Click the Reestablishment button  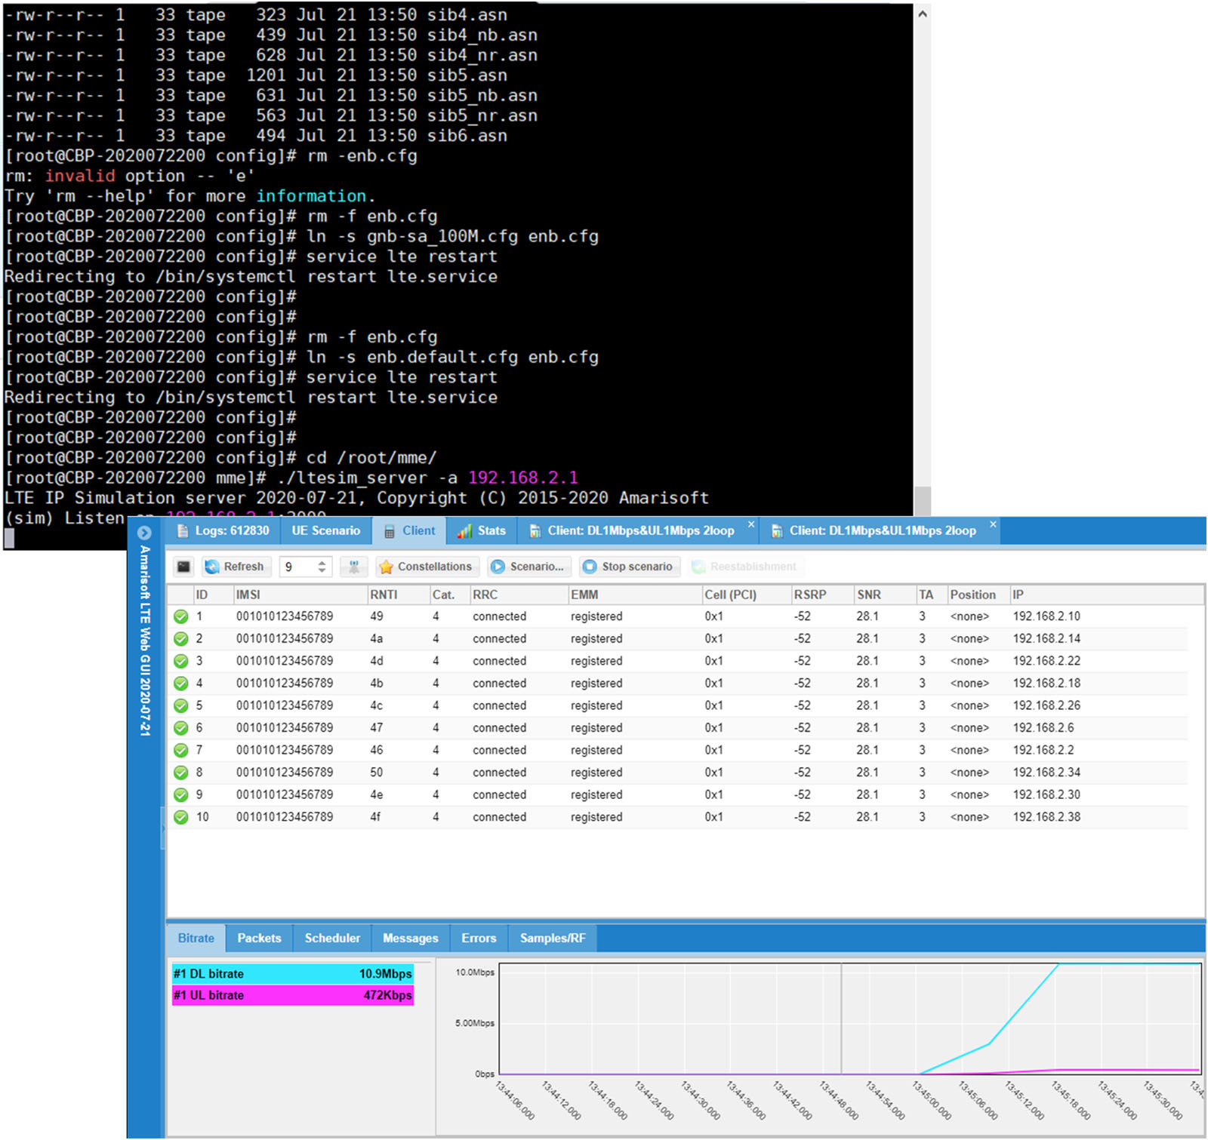745,567
